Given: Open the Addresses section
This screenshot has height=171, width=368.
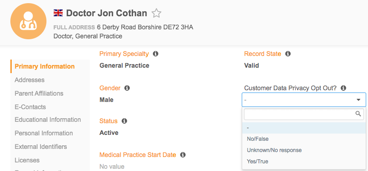Looking at the screenshot, I should pyautogui.click(x=30, y=80).
